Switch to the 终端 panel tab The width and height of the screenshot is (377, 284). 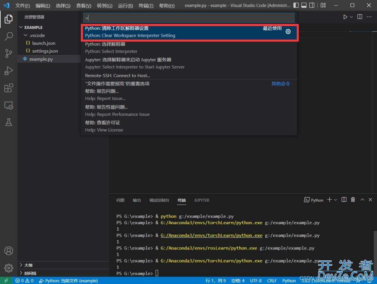182,200
